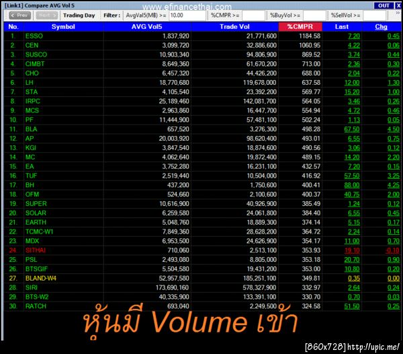The height and width of the screenshot is (354, 403).
Task: Select the ESSO symbol row
Action: click(34, 36)
